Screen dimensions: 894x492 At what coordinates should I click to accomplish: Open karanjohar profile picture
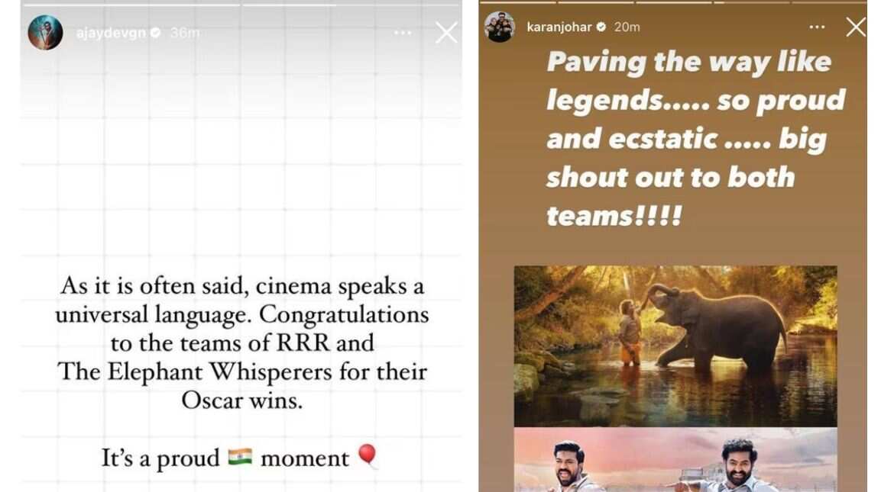pos(500,27)
